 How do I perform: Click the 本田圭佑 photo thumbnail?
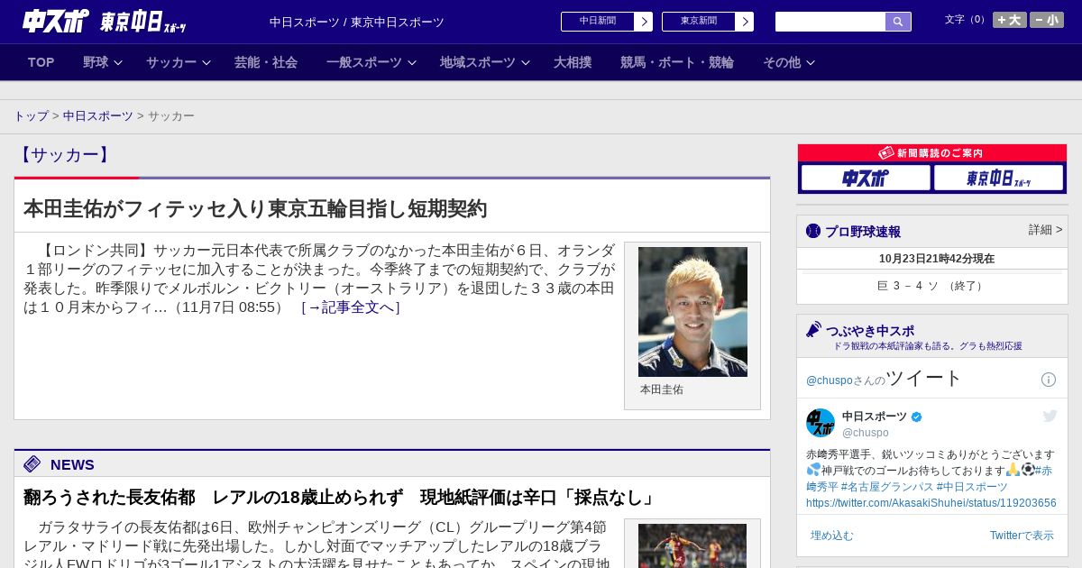[x=692, y=312]
